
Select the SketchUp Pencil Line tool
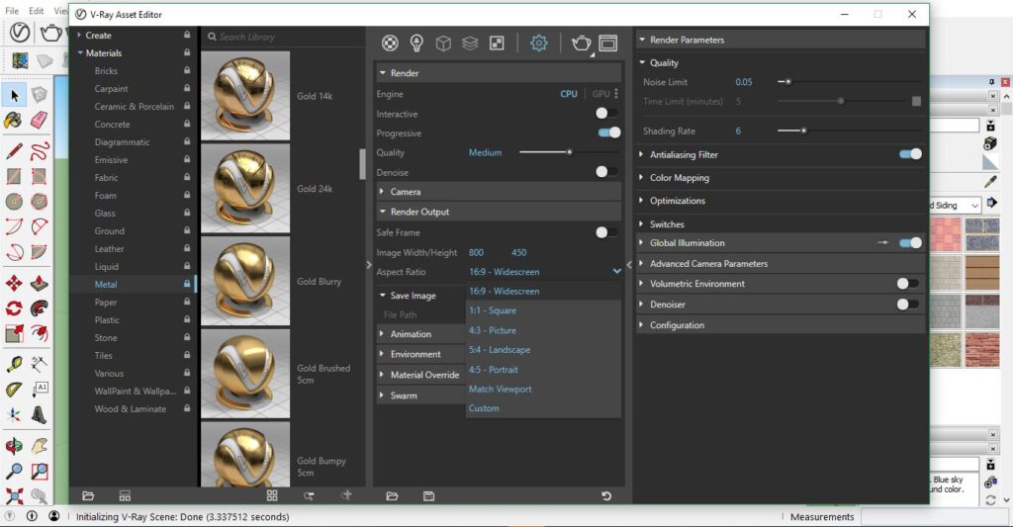tap(14, 151)
